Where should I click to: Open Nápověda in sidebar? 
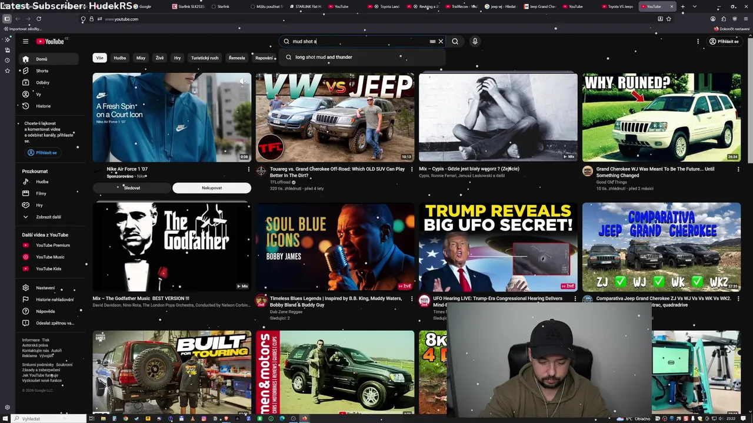tap(49, 311)
